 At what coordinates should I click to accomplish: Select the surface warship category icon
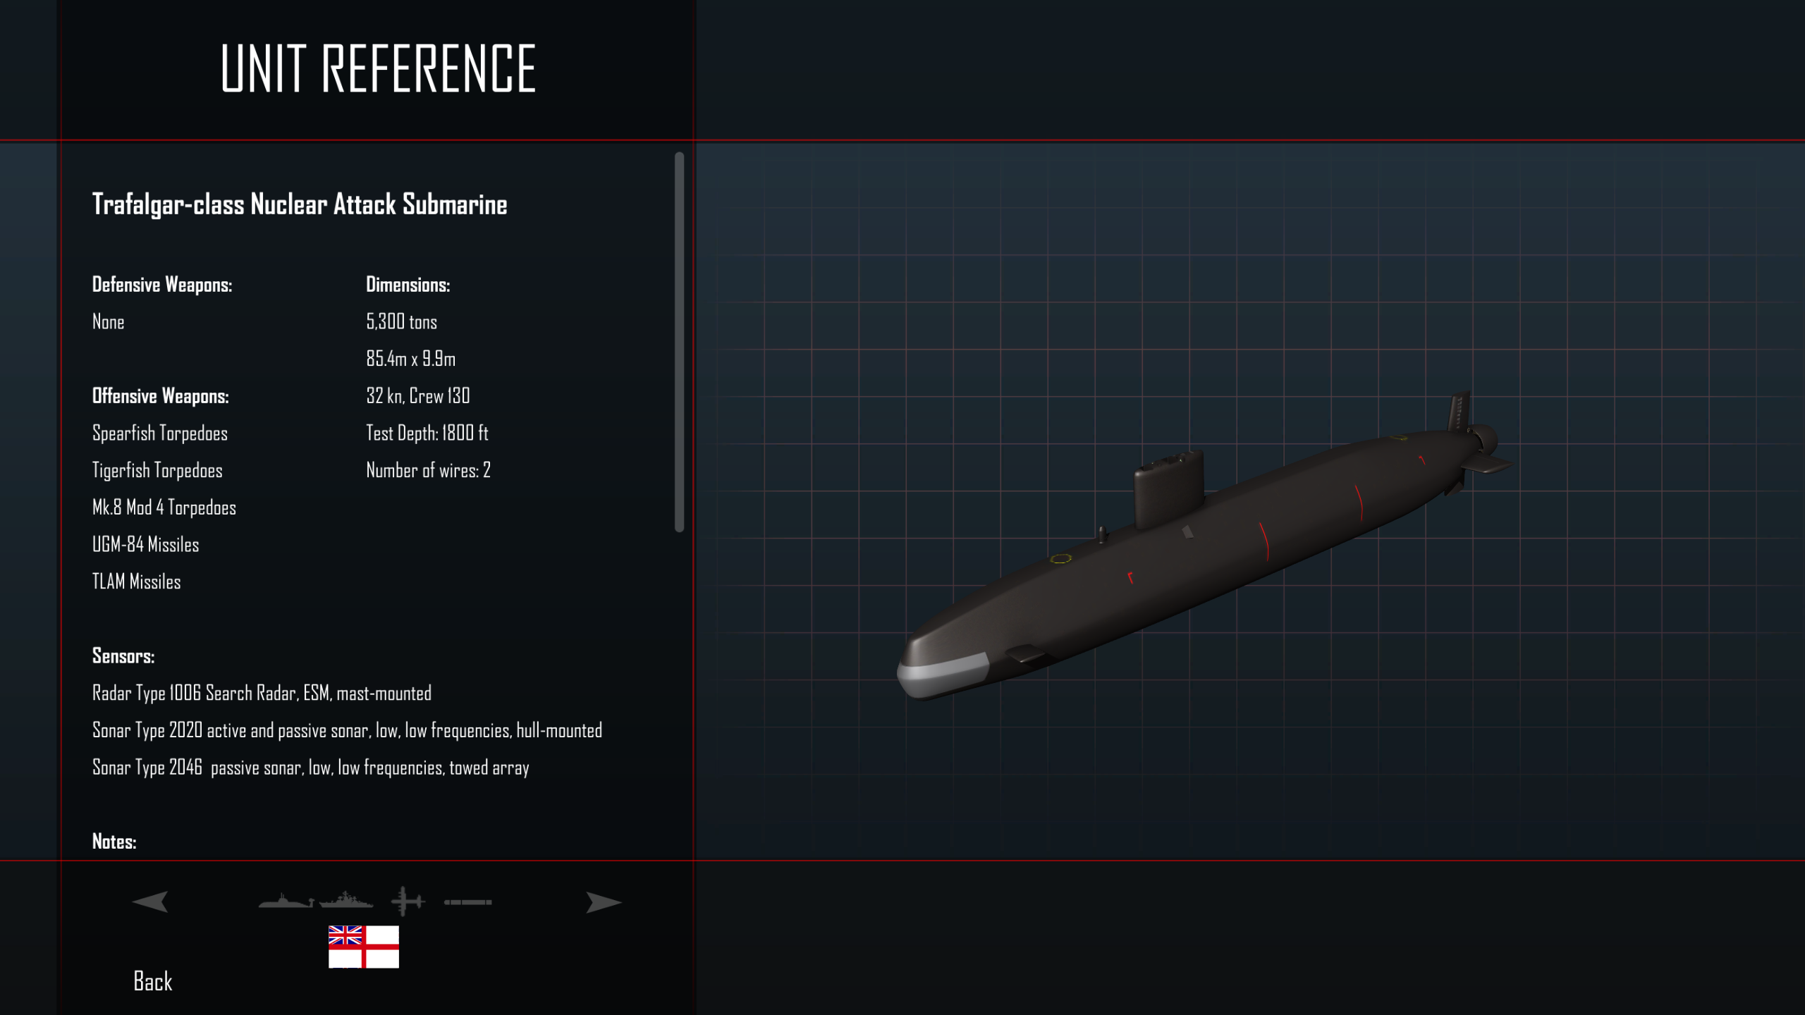coord(346,900)
